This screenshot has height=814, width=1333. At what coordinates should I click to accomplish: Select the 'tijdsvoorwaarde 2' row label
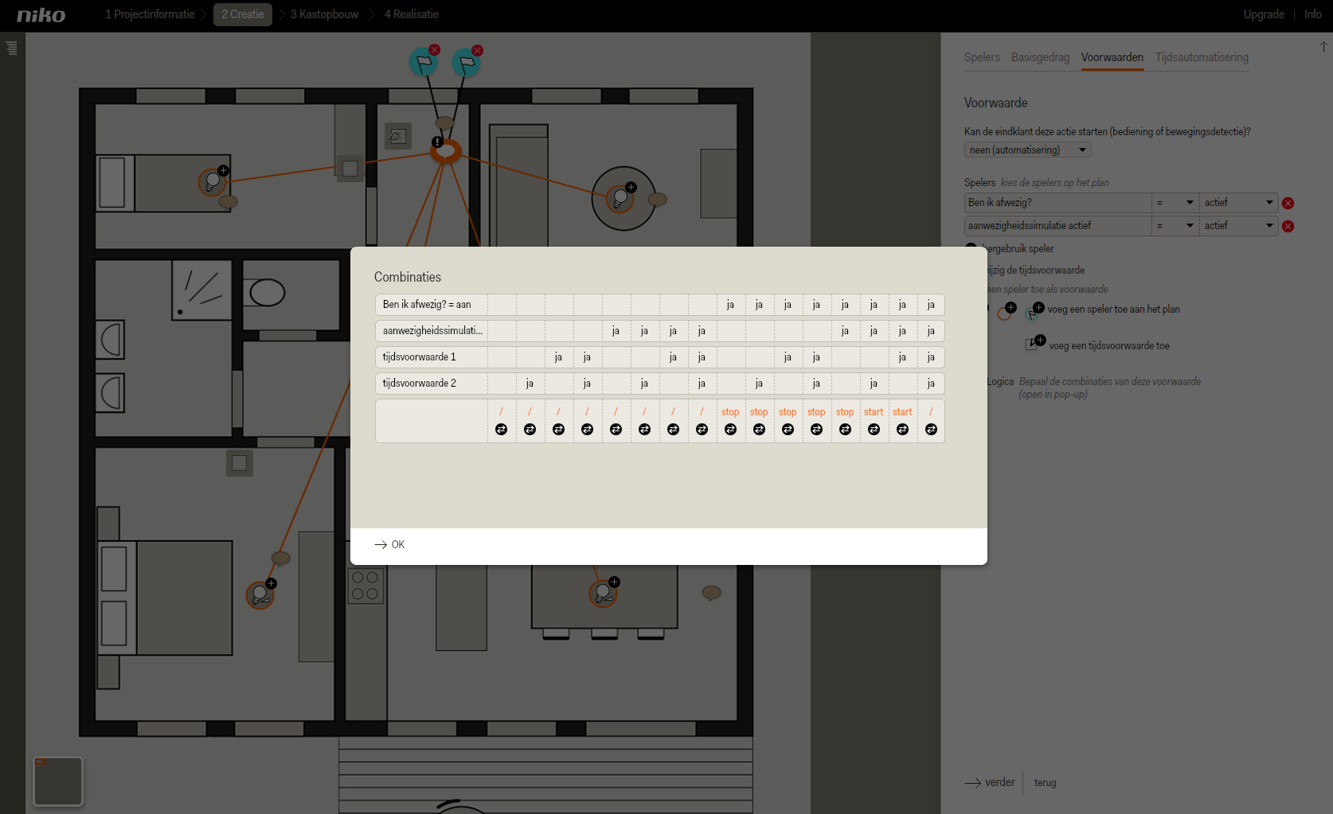click(420, 384)
